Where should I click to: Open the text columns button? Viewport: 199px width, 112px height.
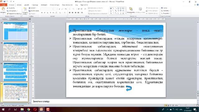tap(82, 13)
